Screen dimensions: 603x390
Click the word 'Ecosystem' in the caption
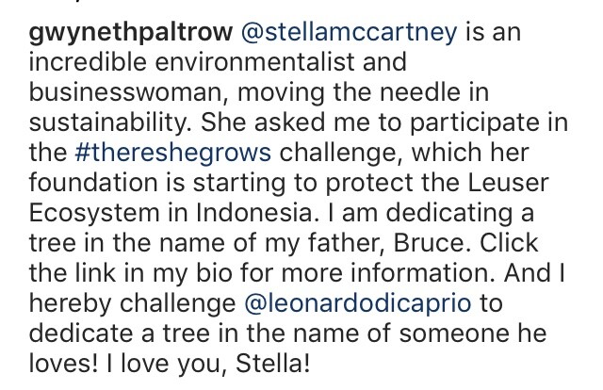pyautogui.click(x=94, y=214)
